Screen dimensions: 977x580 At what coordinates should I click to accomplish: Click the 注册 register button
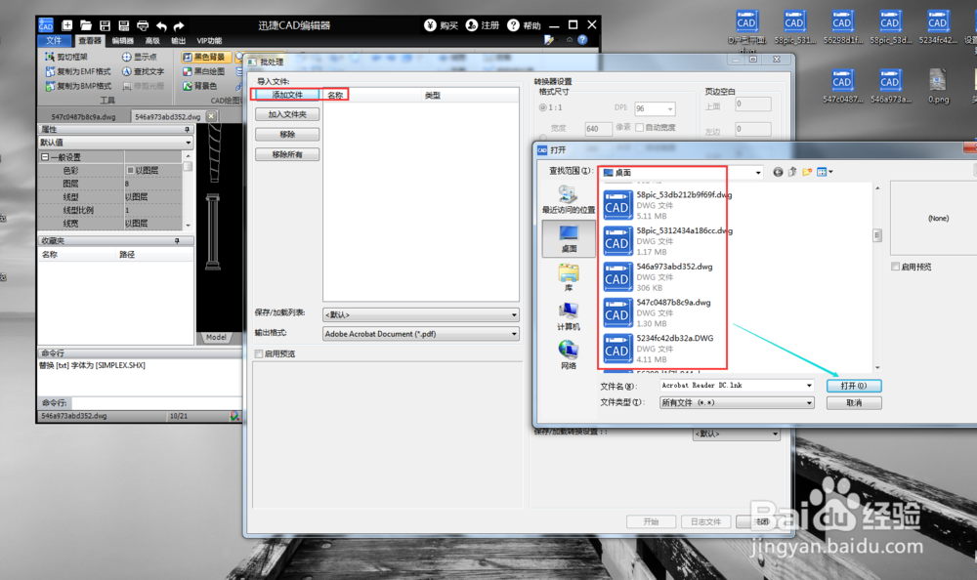click(x=483, y=25)
